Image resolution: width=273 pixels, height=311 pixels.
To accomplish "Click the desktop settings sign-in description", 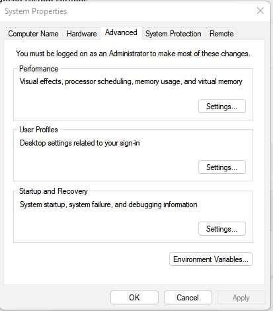I will [x=80, y=143].
